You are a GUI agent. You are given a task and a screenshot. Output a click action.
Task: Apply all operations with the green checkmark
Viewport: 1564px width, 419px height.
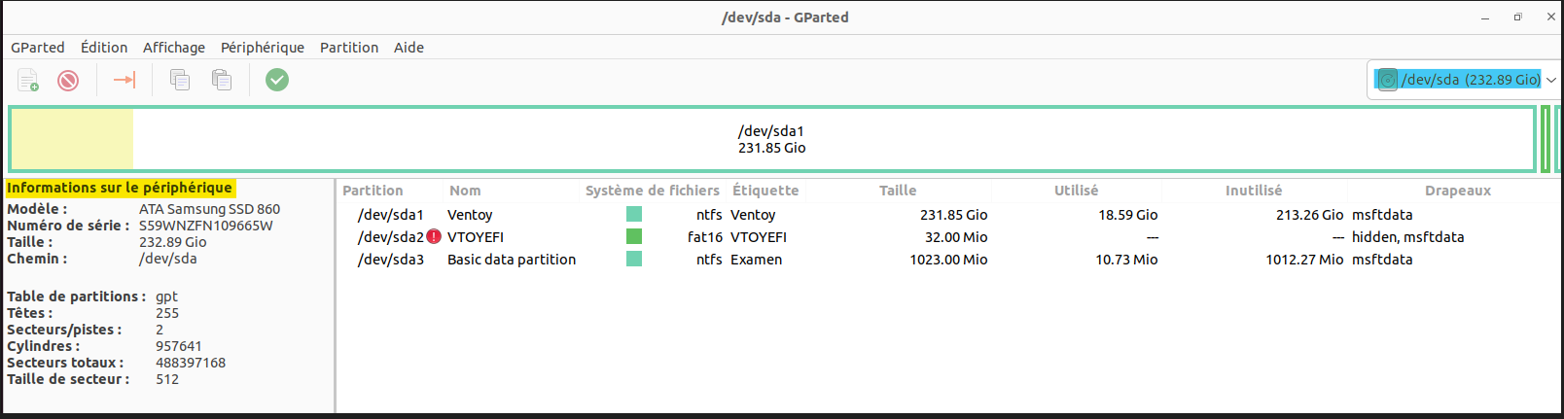tap(277, 80)
